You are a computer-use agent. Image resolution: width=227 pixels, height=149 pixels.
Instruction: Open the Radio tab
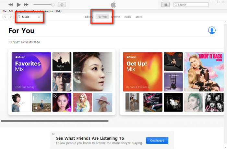pos(128,17)
